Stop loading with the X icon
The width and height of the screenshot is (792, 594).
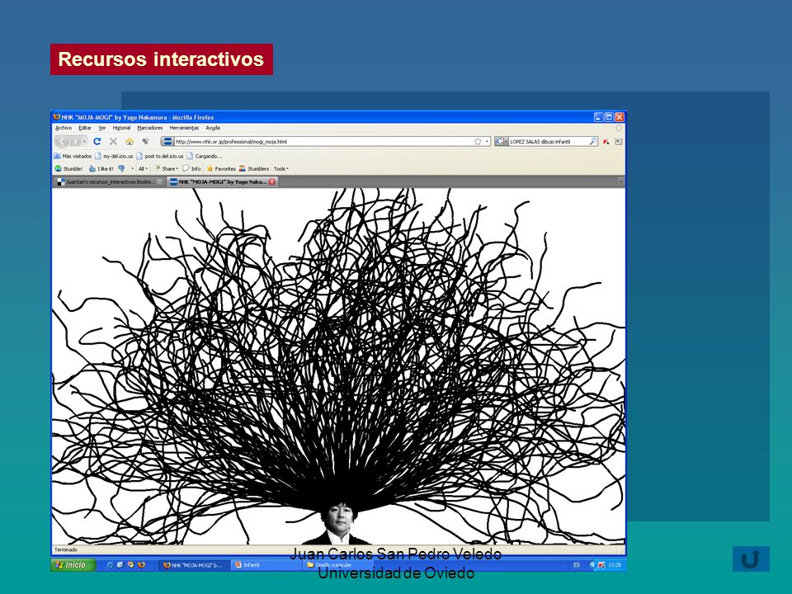pyautogui.click(x=113, y=141)
